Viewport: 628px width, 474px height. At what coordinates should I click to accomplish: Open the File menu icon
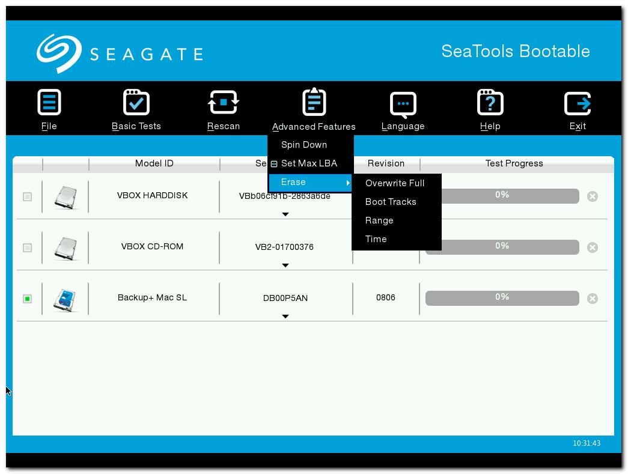pyautogui.click(x=49, y=102)
